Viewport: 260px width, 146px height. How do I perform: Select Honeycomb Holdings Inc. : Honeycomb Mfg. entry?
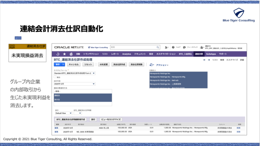coord(178,77)
